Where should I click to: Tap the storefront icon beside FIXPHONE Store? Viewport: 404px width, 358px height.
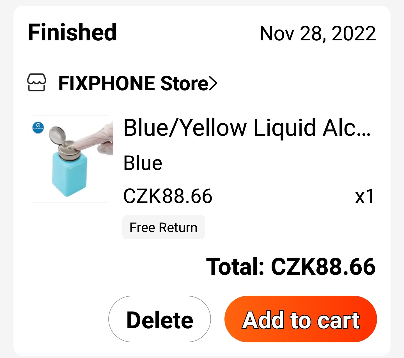click(x=36, y=83)
